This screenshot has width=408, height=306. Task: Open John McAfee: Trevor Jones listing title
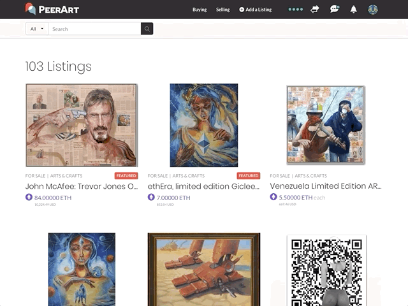point(82,186)
